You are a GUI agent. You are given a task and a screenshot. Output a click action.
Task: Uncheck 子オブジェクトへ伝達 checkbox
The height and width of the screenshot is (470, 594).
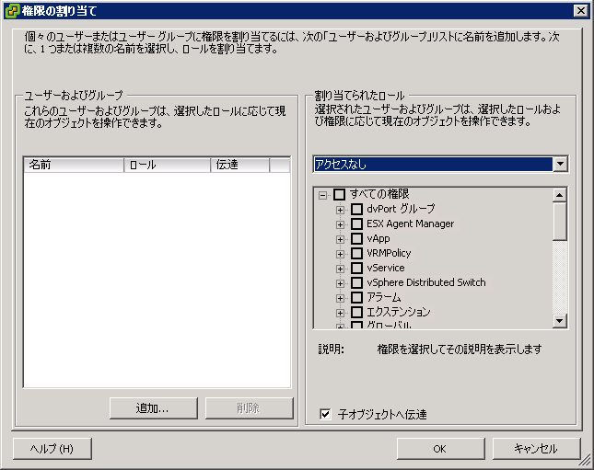[325, 415]
